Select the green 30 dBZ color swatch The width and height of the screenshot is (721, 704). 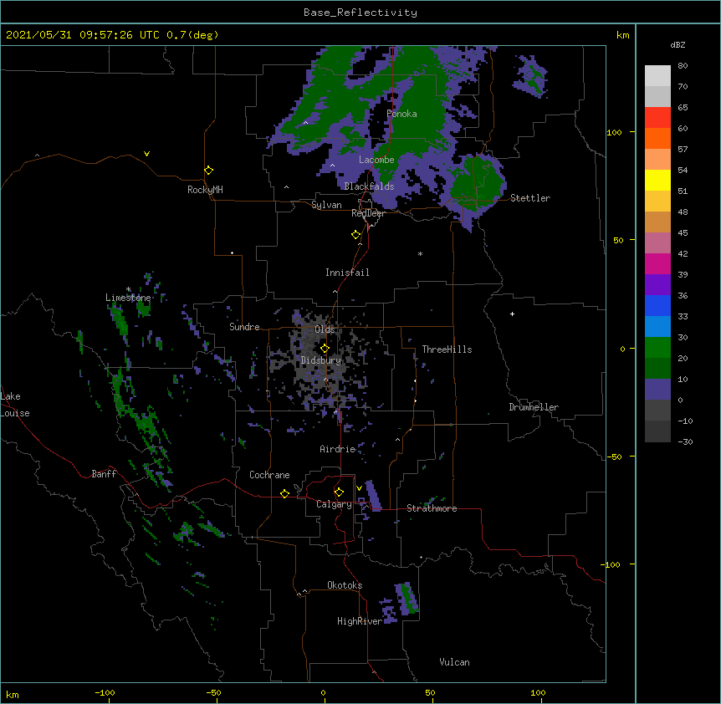[x=657, y=348]
